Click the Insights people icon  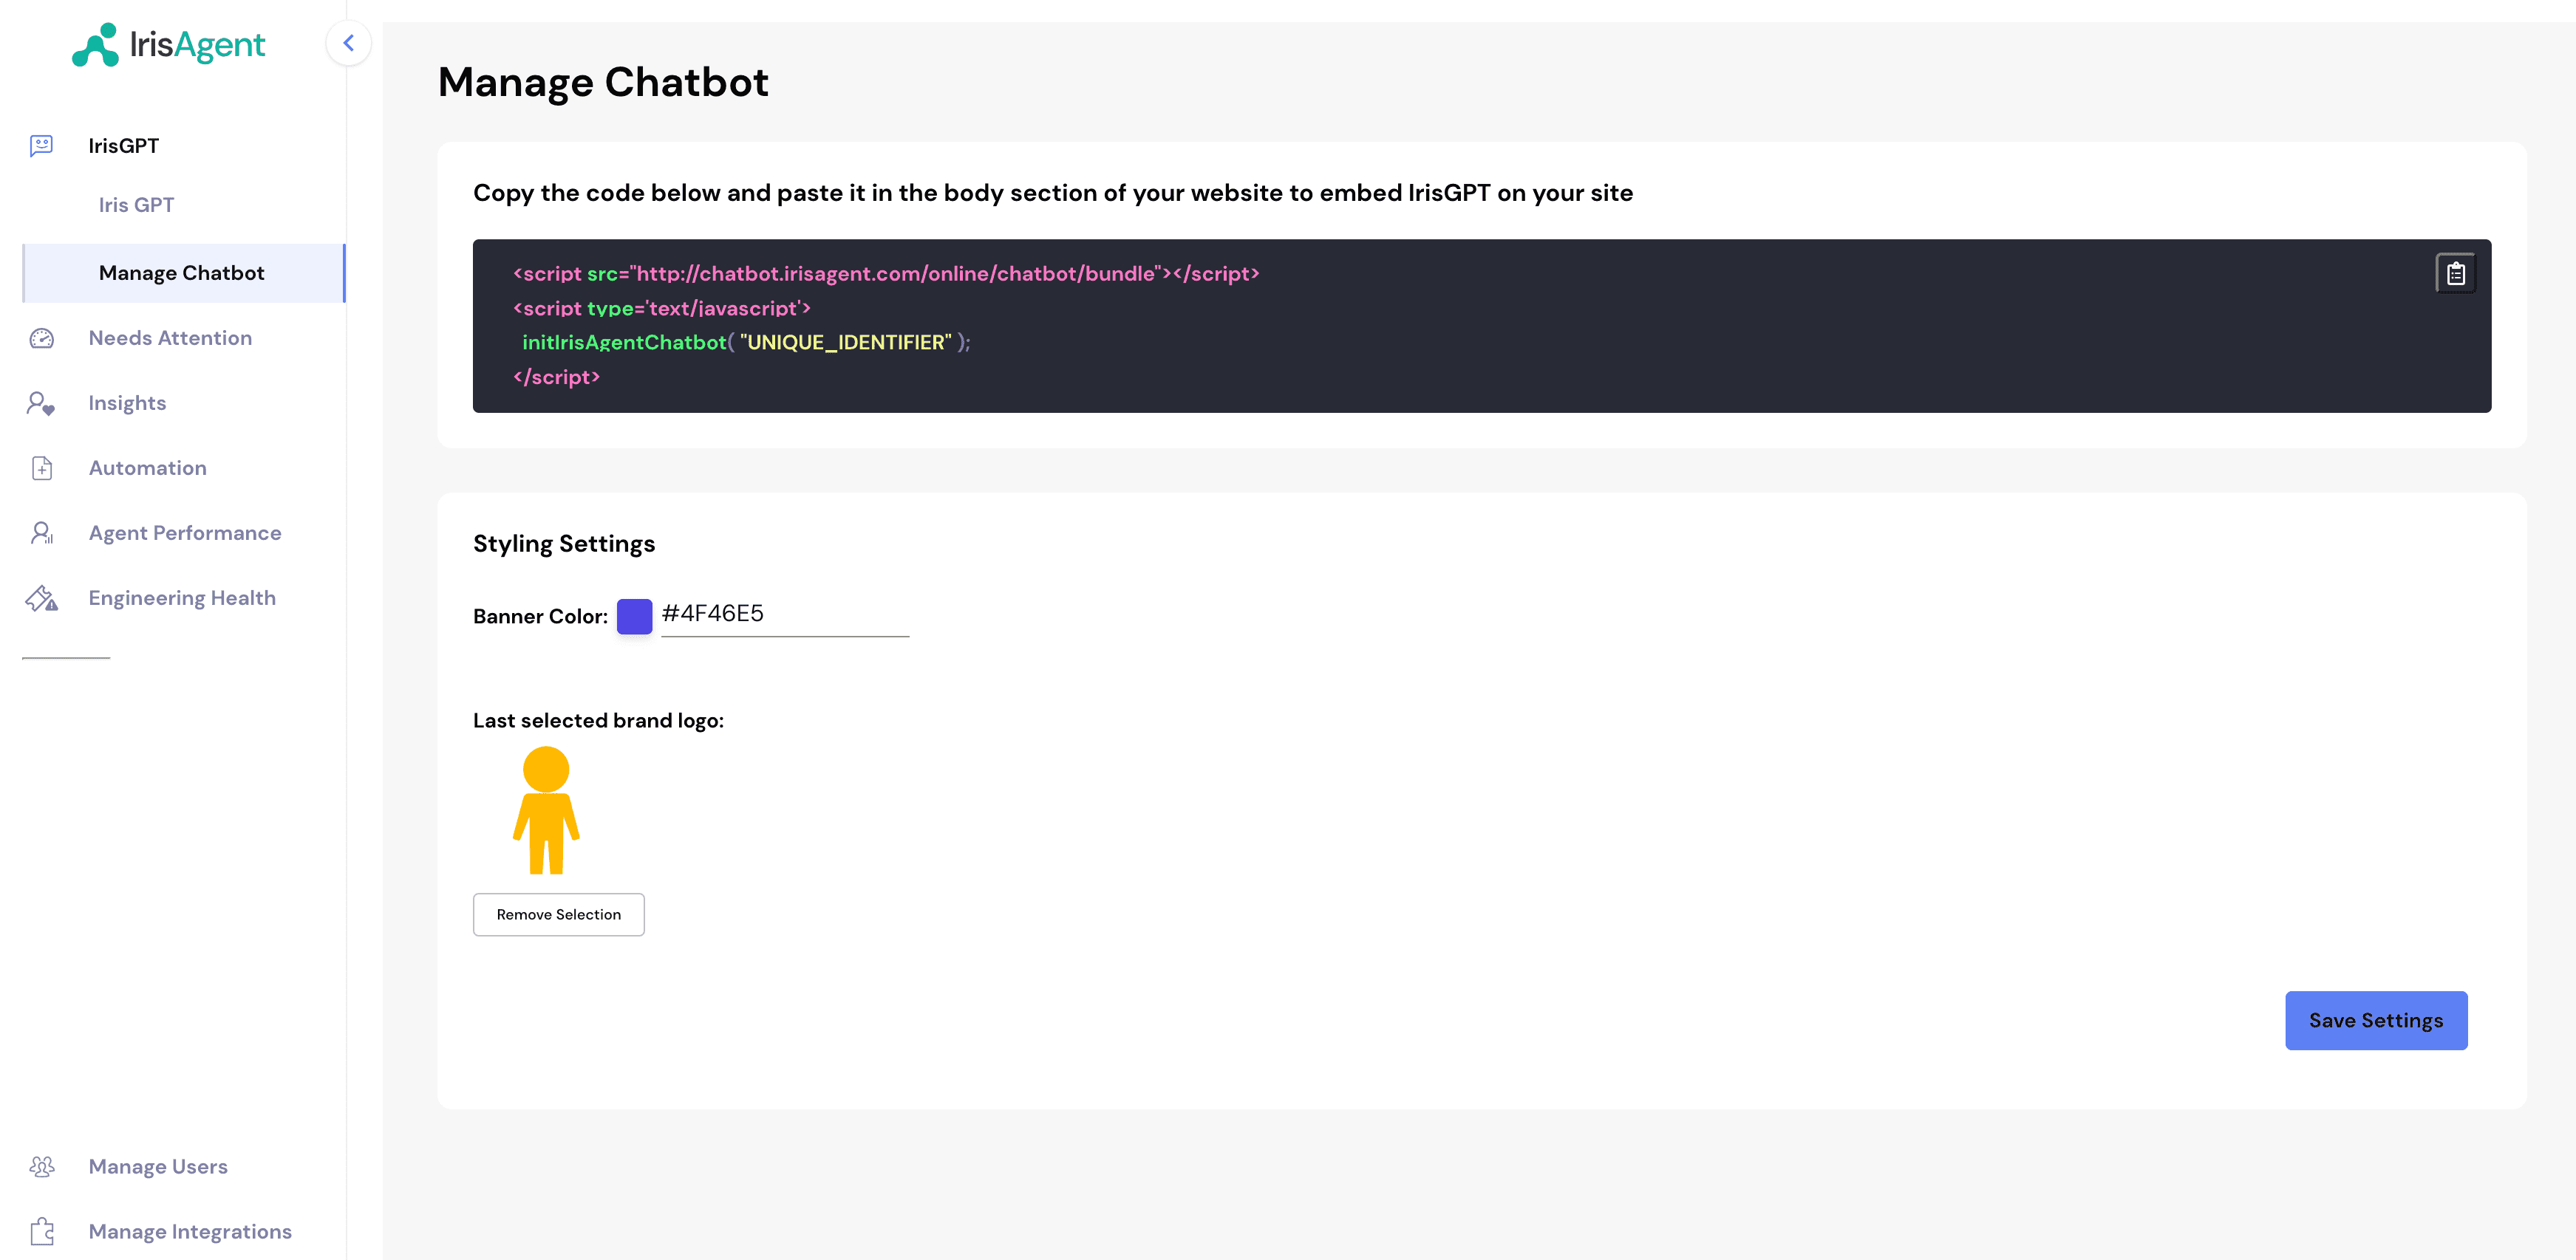[x=41, y=403]
